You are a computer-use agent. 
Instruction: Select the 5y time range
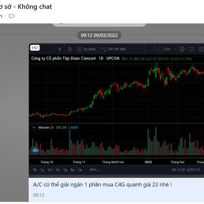pos(35,170)
